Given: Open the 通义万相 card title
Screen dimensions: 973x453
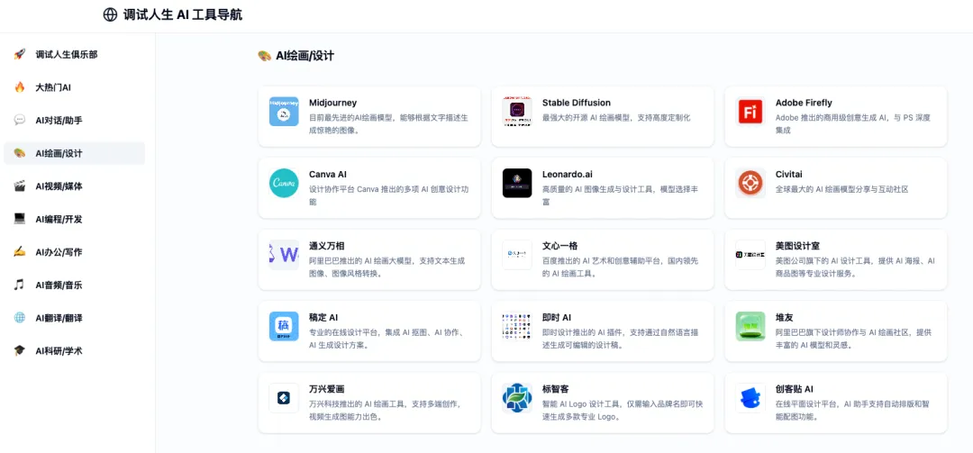Looking at the screenshot, I should [x=326, y=247].
